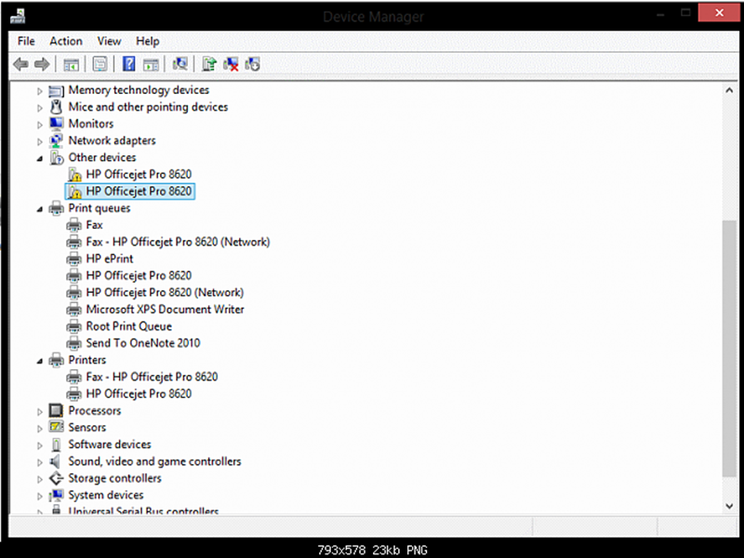The image size is (744, 558).
Task: Expand the Network adapters node
Action: [40, 142]
